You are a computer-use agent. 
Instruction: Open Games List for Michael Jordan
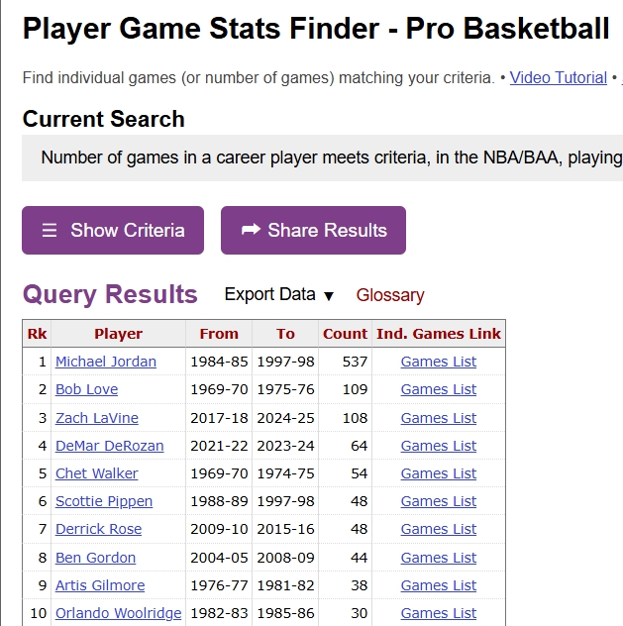tap(438, 362)
